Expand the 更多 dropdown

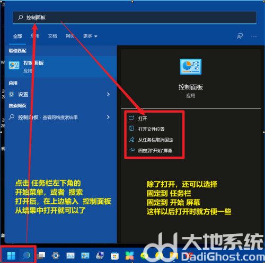pyautogui.click(x=90, y=36)
